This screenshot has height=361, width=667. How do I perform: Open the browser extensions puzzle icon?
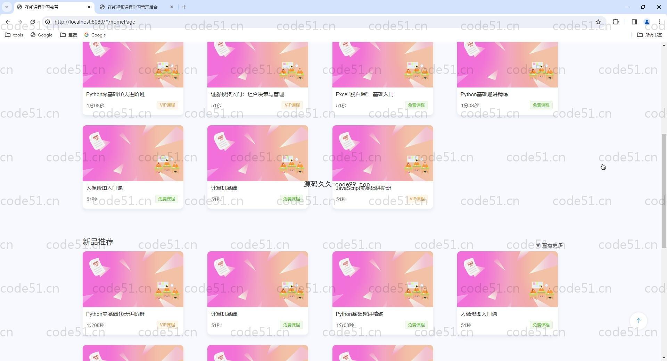point(616,22)
